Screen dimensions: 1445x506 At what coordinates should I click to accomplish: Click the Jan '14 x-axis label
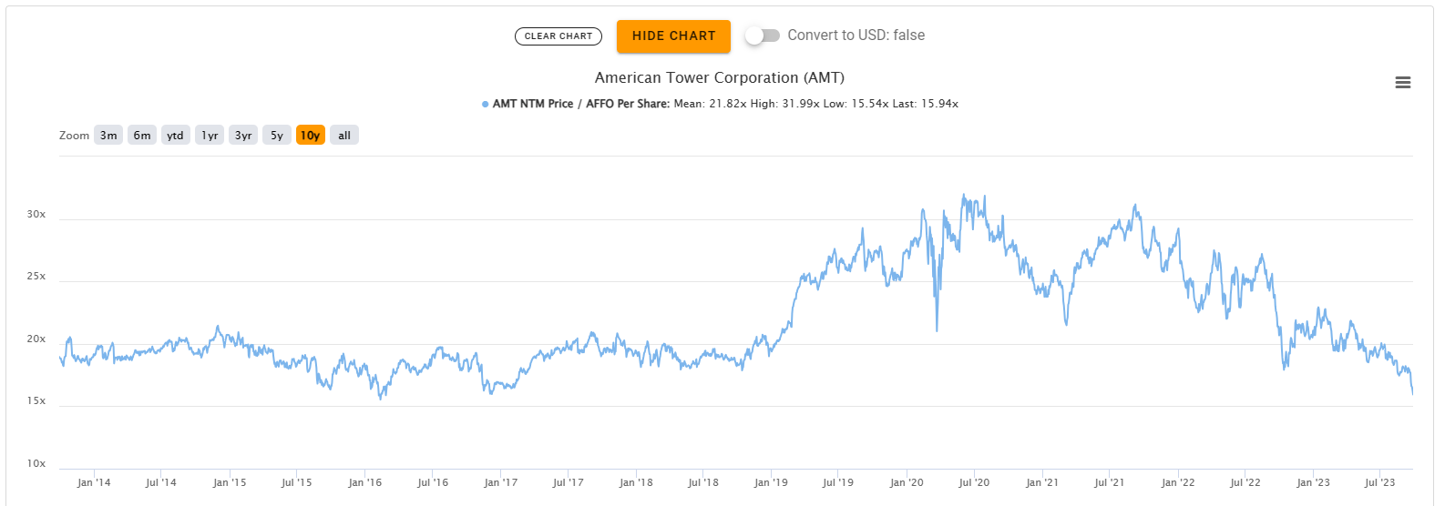94,482
